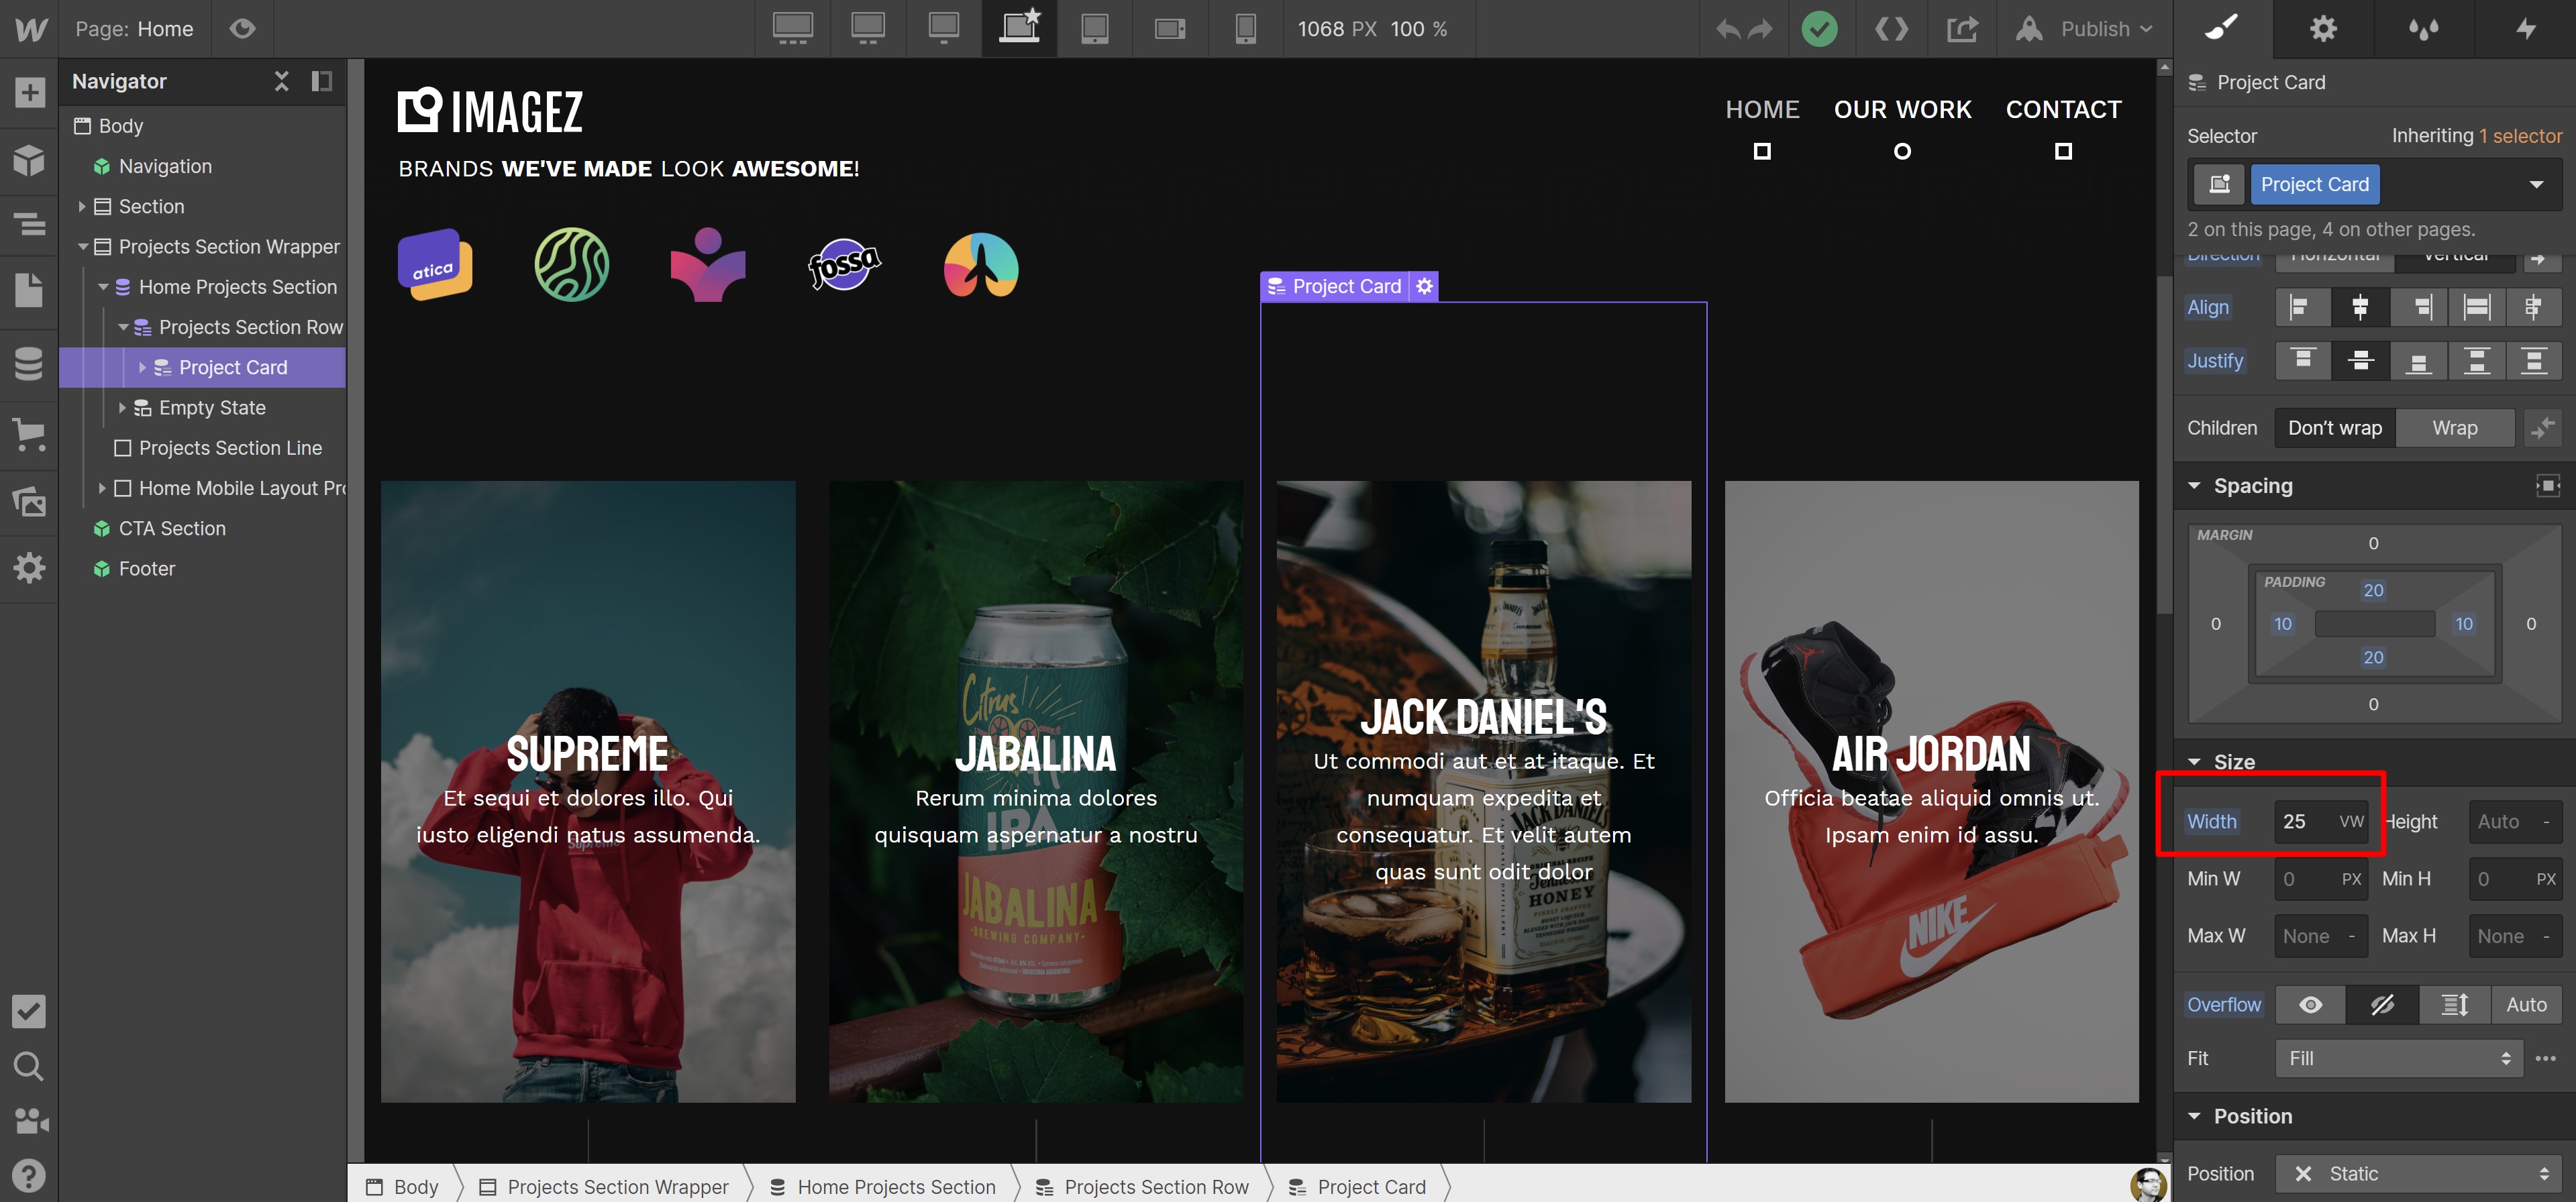This screenshot has width=2576, height=1202.
Task: Switch to Interactions lightning tab
Action: click(x=2525, y=28)
